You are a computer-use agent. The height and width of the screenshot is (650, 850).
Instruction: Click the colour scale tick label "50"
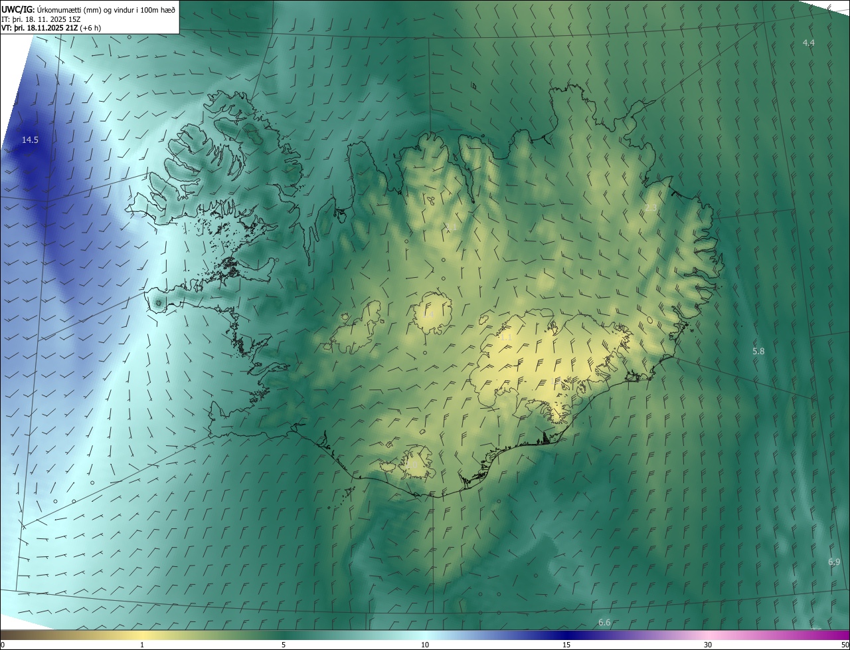[845, 645]
